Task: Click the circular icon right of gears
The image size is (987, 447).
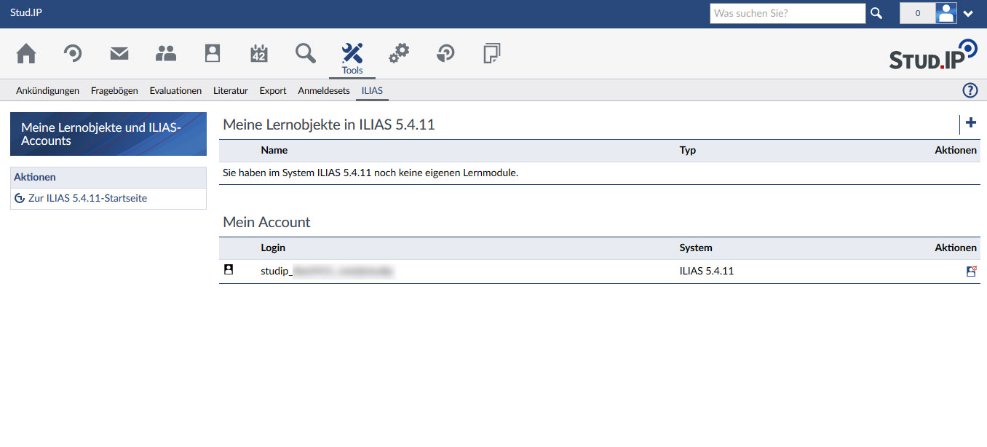Action: pyautogui.click(x=445, y=53)
